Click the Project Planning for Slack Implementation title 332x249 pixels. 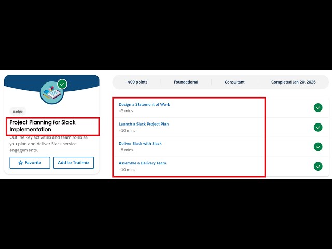click(x=43, y=126)
